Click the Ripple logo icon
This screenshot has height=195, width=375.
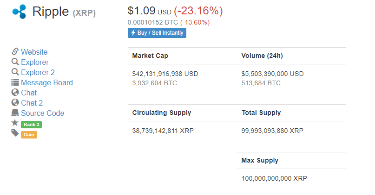pos(19,12)
